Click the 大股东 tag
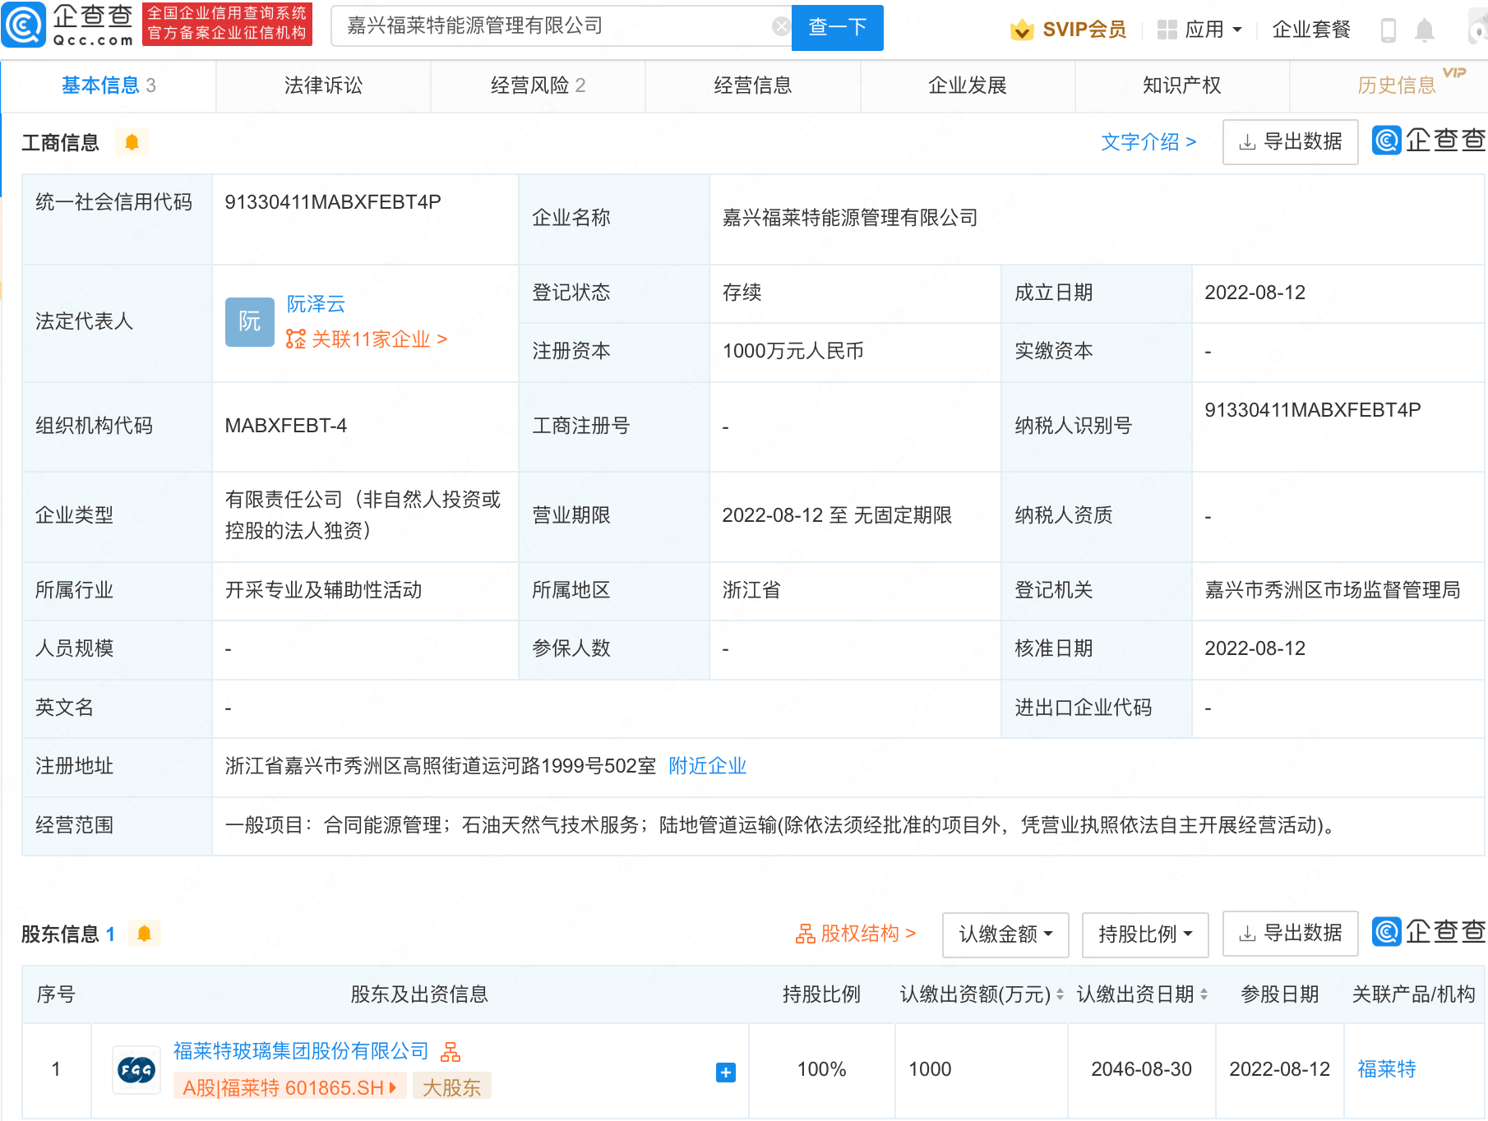The image size is (1488, 1121). point(451,1087)
